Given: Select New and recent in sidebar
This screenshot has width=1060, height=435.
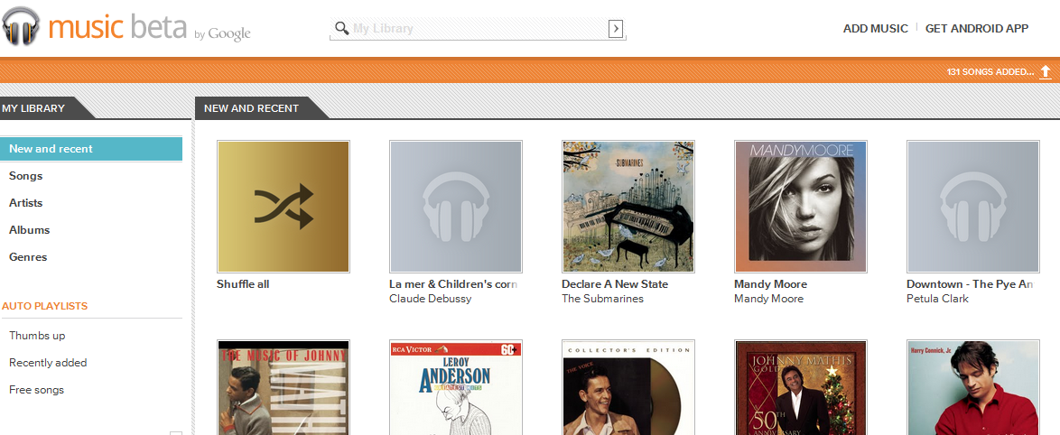Looking at the screenshot, I should [x=91, y=149].
